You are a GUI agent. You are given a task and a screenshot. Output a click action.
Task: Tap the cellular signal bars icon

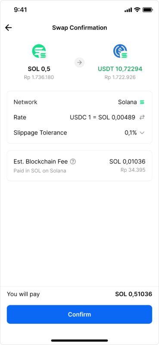pos(128,10)
